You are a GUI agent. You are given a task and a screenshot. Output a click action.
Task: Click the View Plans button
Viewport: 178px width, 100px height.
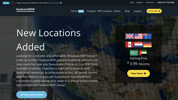[138, 74]
